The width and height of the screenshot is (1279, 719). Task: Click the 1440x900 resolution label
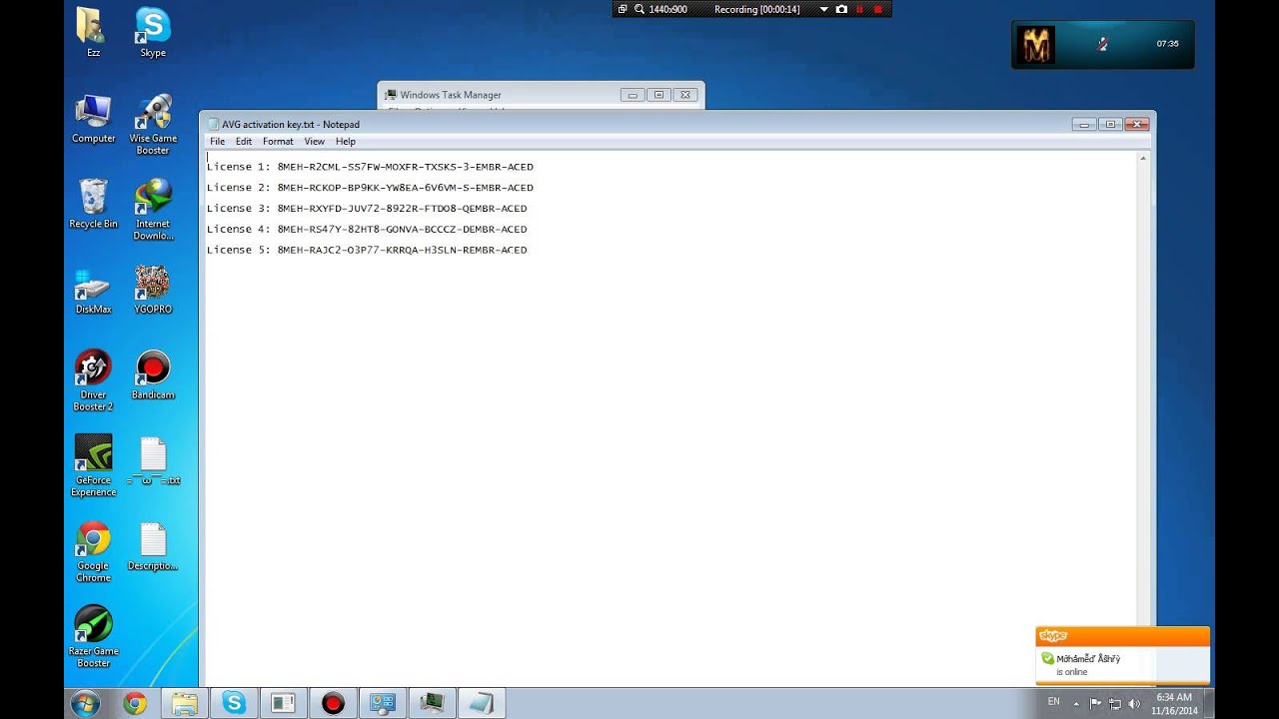tap(667, 9)
